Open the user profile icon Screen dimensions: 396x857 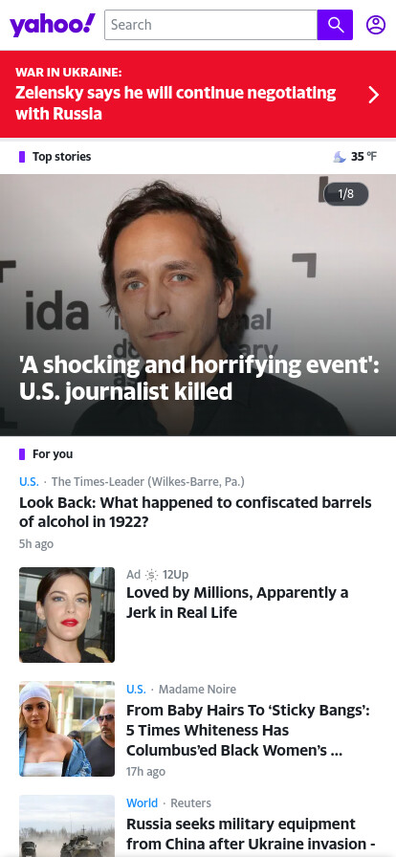pos(376,25)
